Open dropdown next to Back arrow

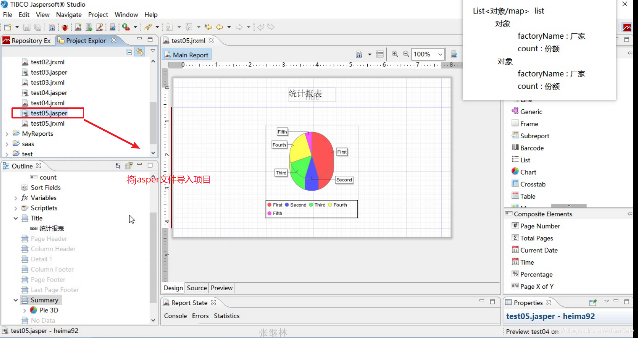[x=229, y=27]
